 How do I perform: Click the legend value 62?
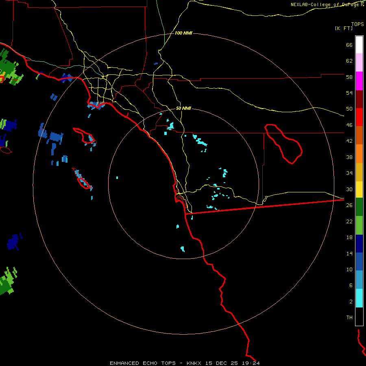click(x=349, y=61)
